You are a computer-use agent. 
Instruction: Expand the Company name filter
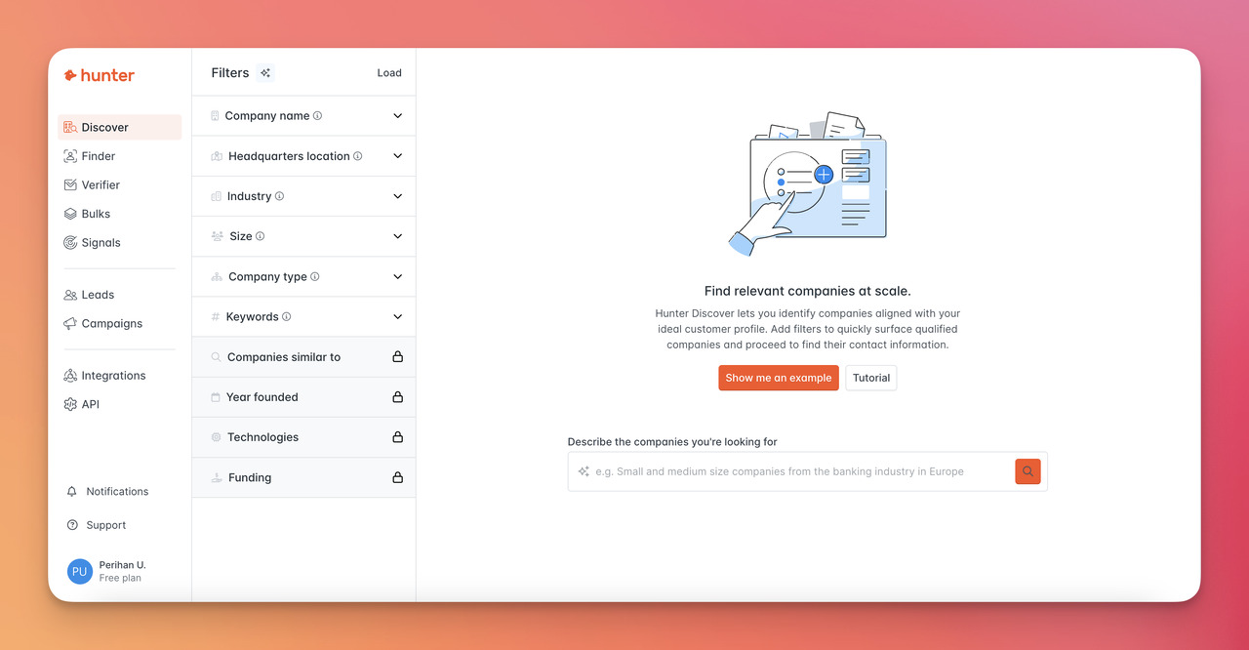point(303,115)
